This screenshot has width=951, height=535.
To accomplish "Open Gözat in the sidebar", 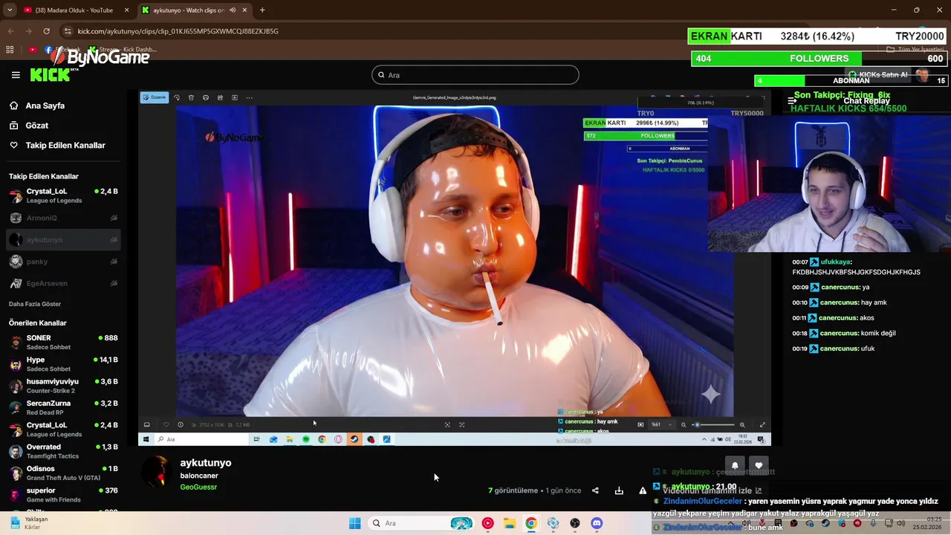I will pyautogui.click(x=37, y=126).
